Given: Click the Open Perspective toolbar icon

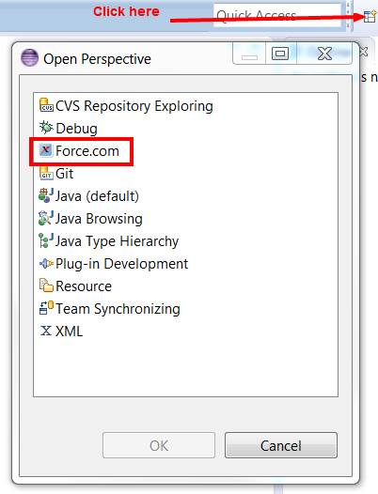Looking at the screenshot, I should click(370, 16).
